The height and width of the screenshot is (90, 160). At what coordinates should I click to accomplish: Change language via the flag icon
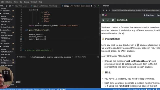pyautogui.click(x=106, y=15)
